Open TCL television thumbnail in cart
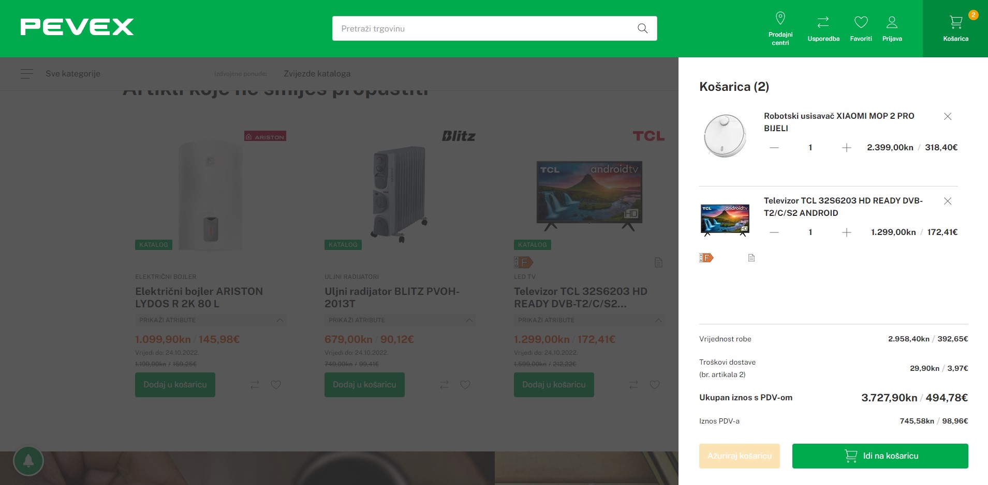This screenshot has height=485, width=988. [725, 220]
